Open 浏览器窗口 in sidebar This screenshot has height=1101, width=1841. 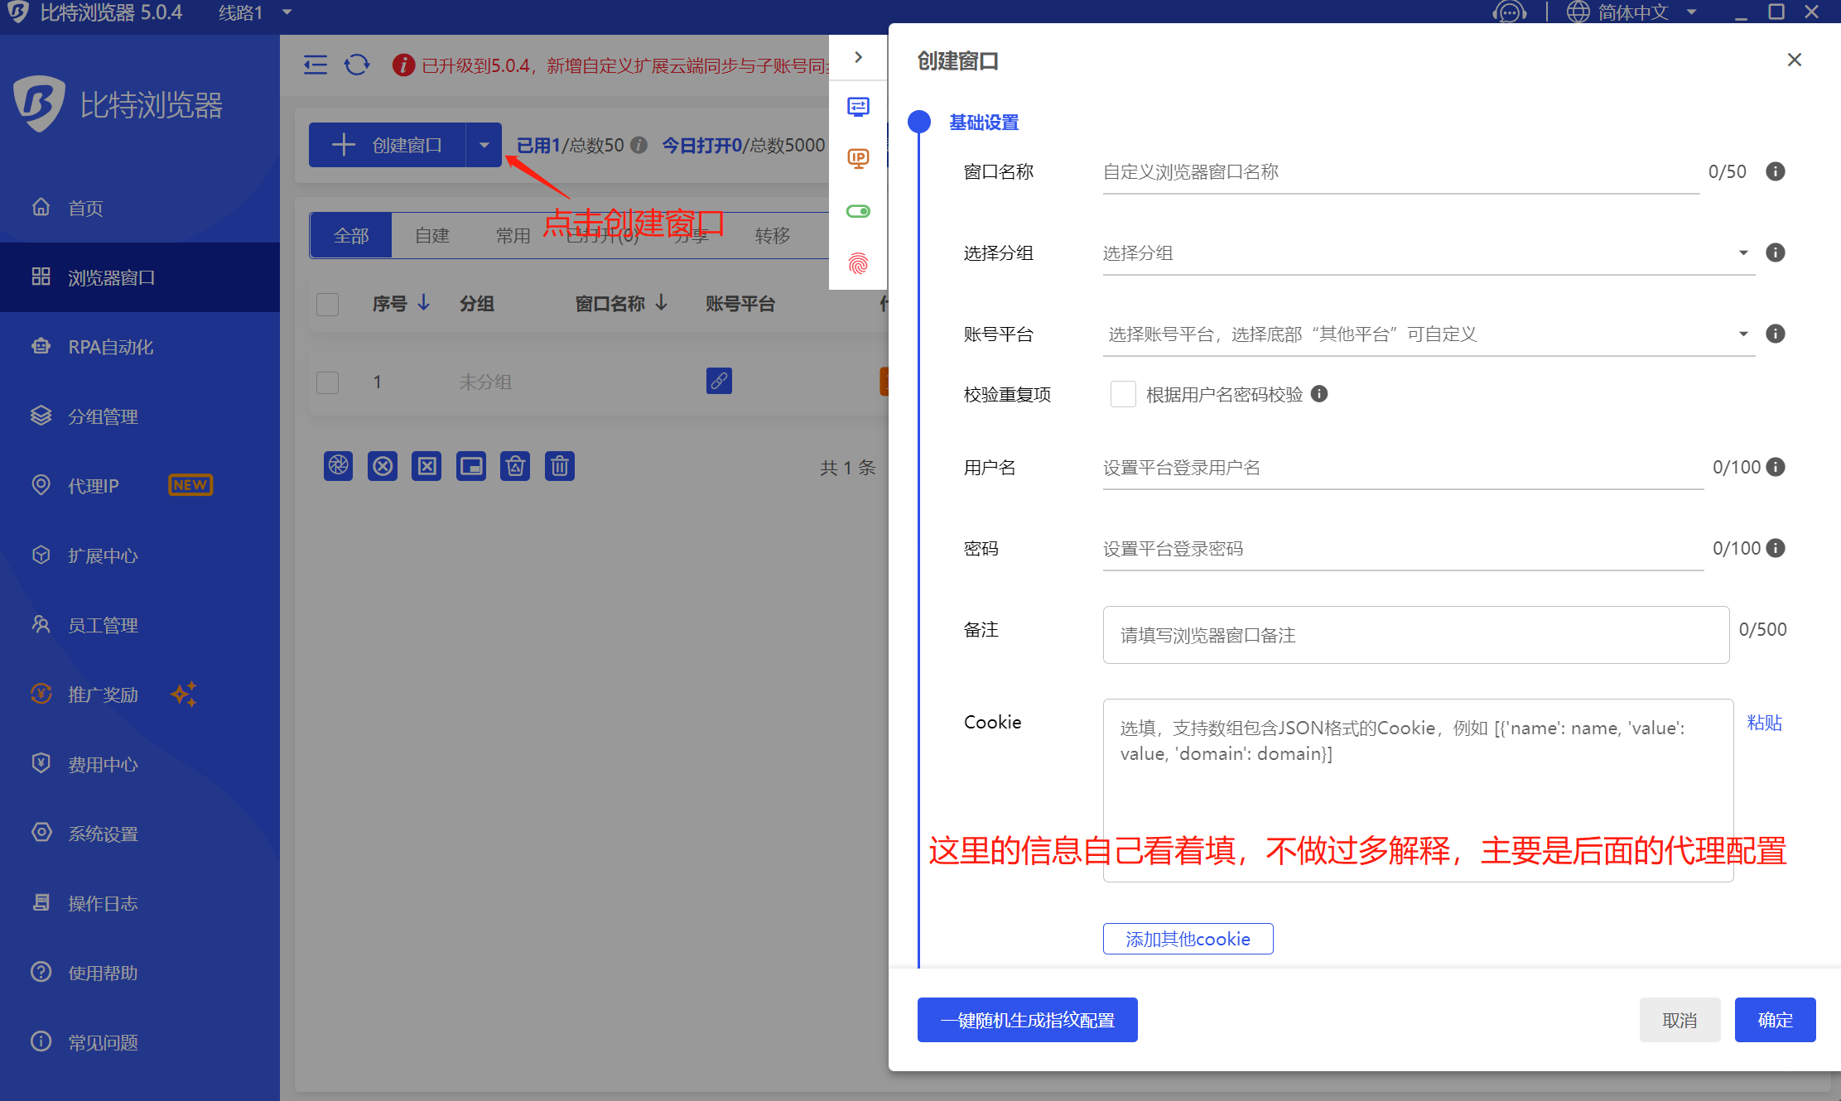140,277
